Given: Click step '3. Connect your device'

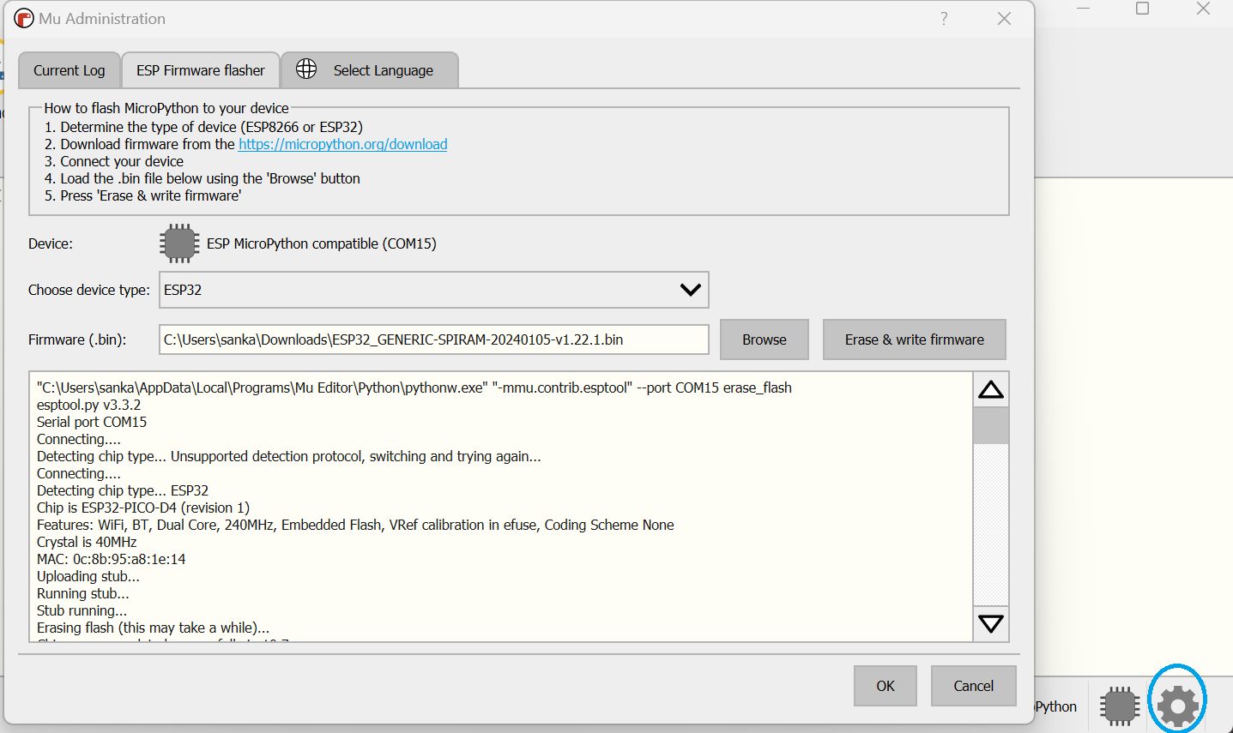Looking at the screenshot, I should click(x=114, y=161).
